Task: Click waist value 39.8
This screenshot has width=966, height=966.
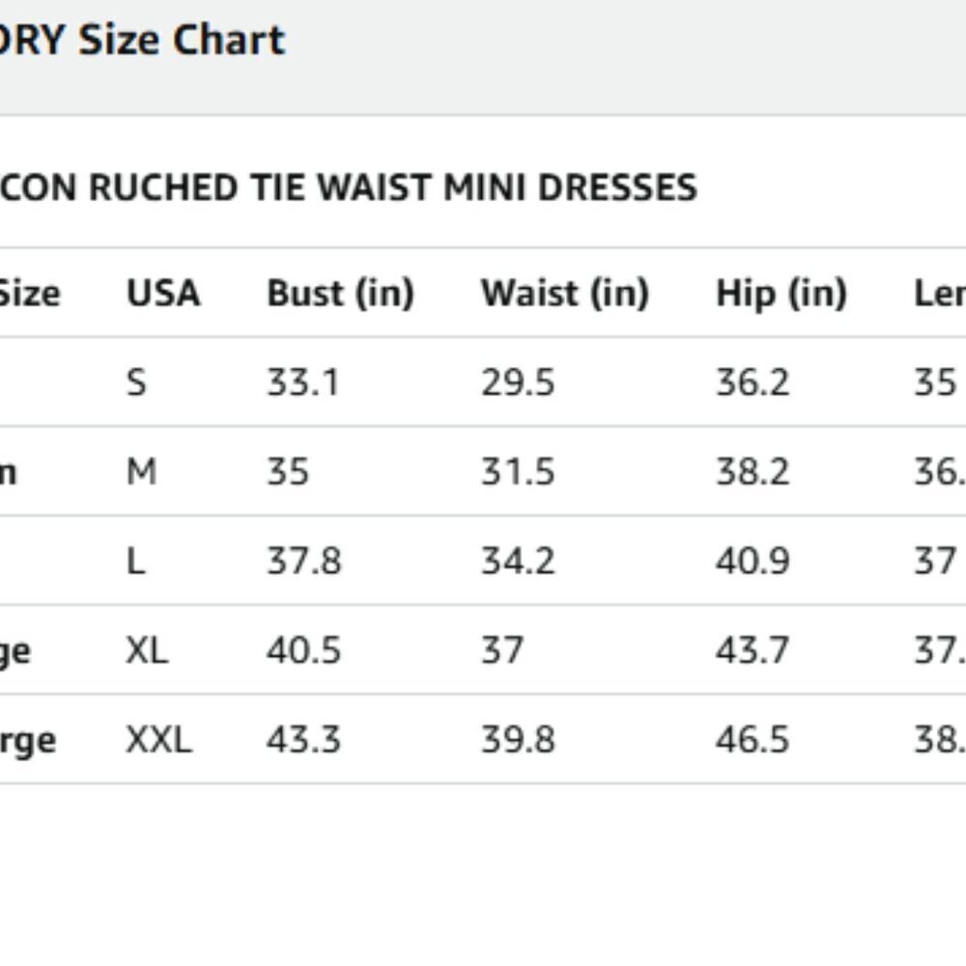Action: (x=518, y=740)
